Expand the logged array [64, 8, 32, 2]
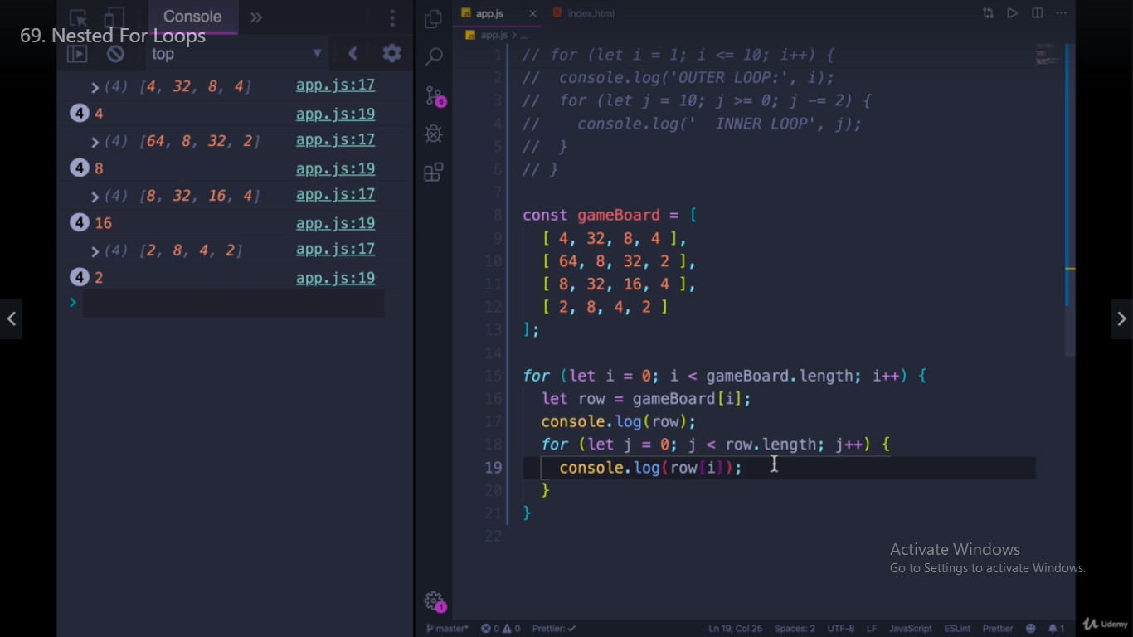The image size is (1133, 637). pos(93,141)
